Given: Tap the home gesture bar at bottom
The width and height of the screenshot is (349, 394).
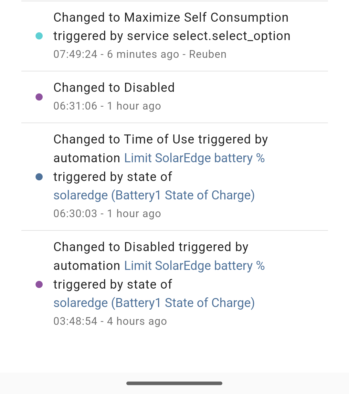Looking at the screenshot, I should coord(174,383).
